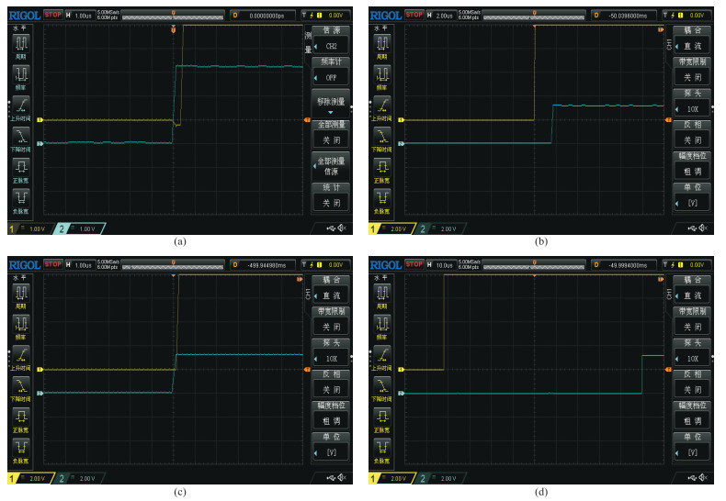Click the USB status icon in panel (d)
This screenshot has height=501, width=726.
tap(692, 477)
